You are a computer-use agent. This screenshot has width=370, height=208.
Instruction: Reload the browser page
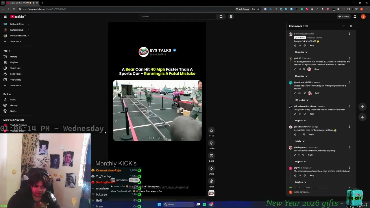coord(13,9)
